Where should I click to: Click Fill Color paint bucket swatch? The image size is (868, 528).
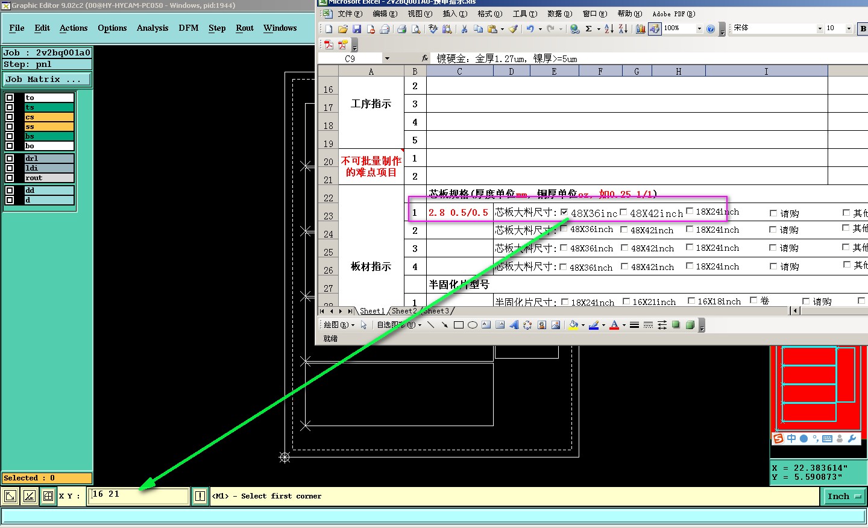(573, 325)
